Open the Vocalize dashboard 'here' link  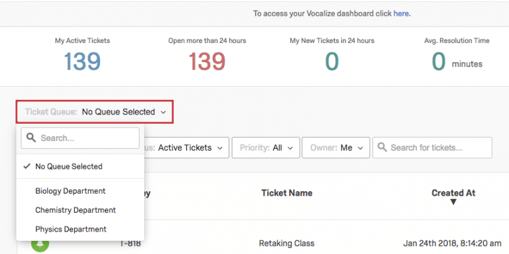[401, 14]
